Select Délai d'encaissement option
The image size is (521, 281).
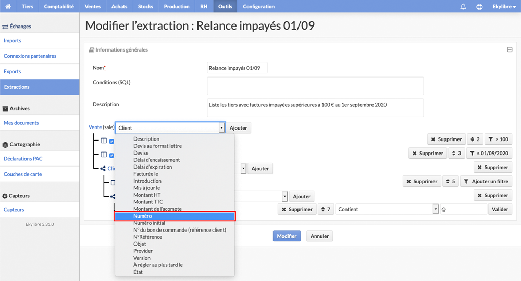coord(156,160)
